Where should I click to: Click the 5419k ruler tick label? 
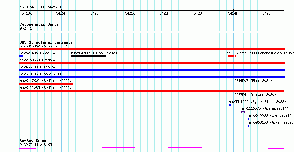point(61,13)
